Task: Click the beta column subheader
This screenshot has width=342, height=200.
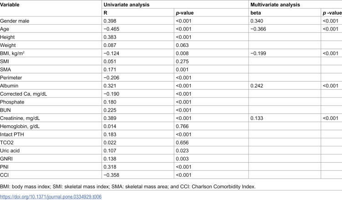Action: coord(256,13)
